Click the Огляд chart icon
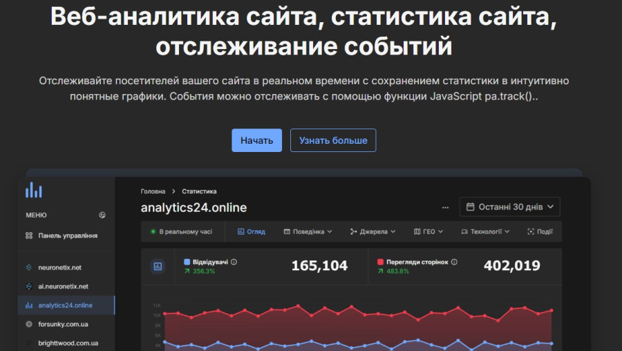Viewport: 622px width, 351px height. [x=241, y=231]
